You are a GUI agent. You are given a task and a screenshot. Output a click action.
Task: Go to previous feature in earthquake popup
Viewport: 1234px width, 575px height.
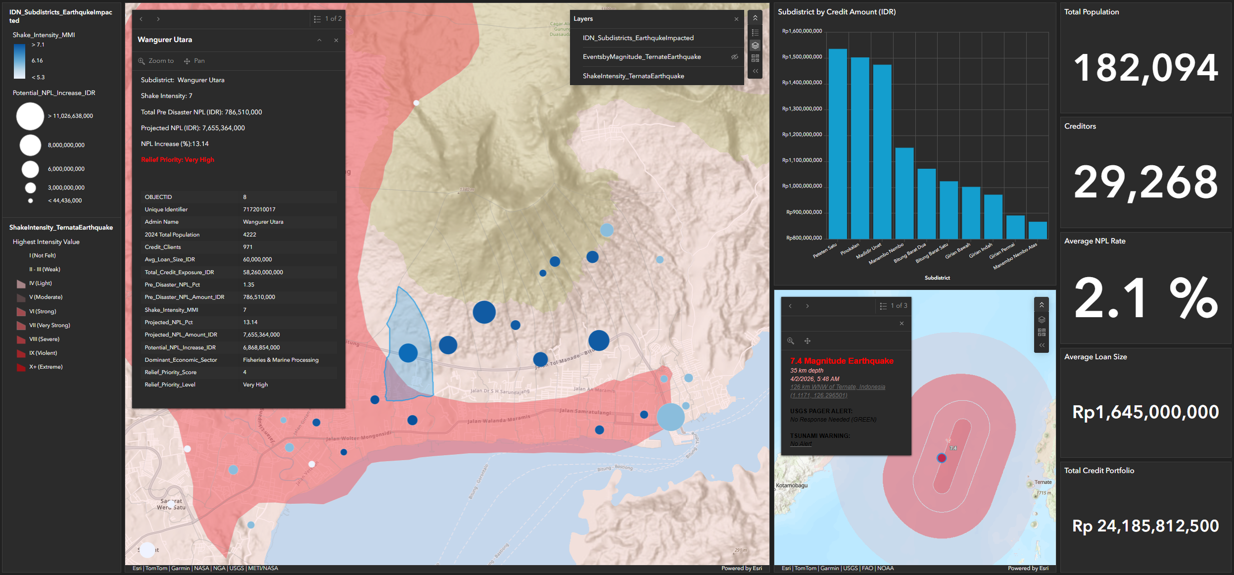pos(790,306)
